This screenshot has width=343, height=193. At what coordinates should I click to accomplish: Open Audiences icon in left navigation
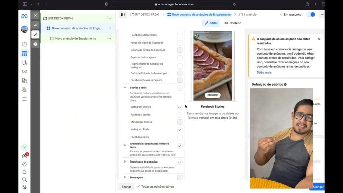click(24, 71)
